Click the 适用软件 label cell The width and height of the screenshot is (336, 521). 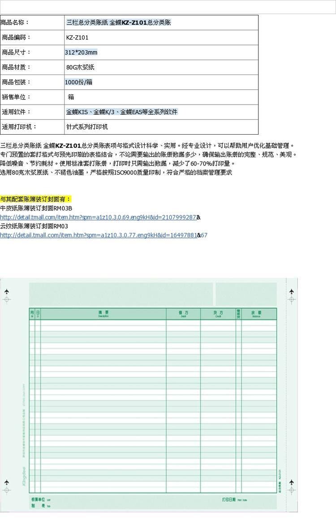point(32,112)
